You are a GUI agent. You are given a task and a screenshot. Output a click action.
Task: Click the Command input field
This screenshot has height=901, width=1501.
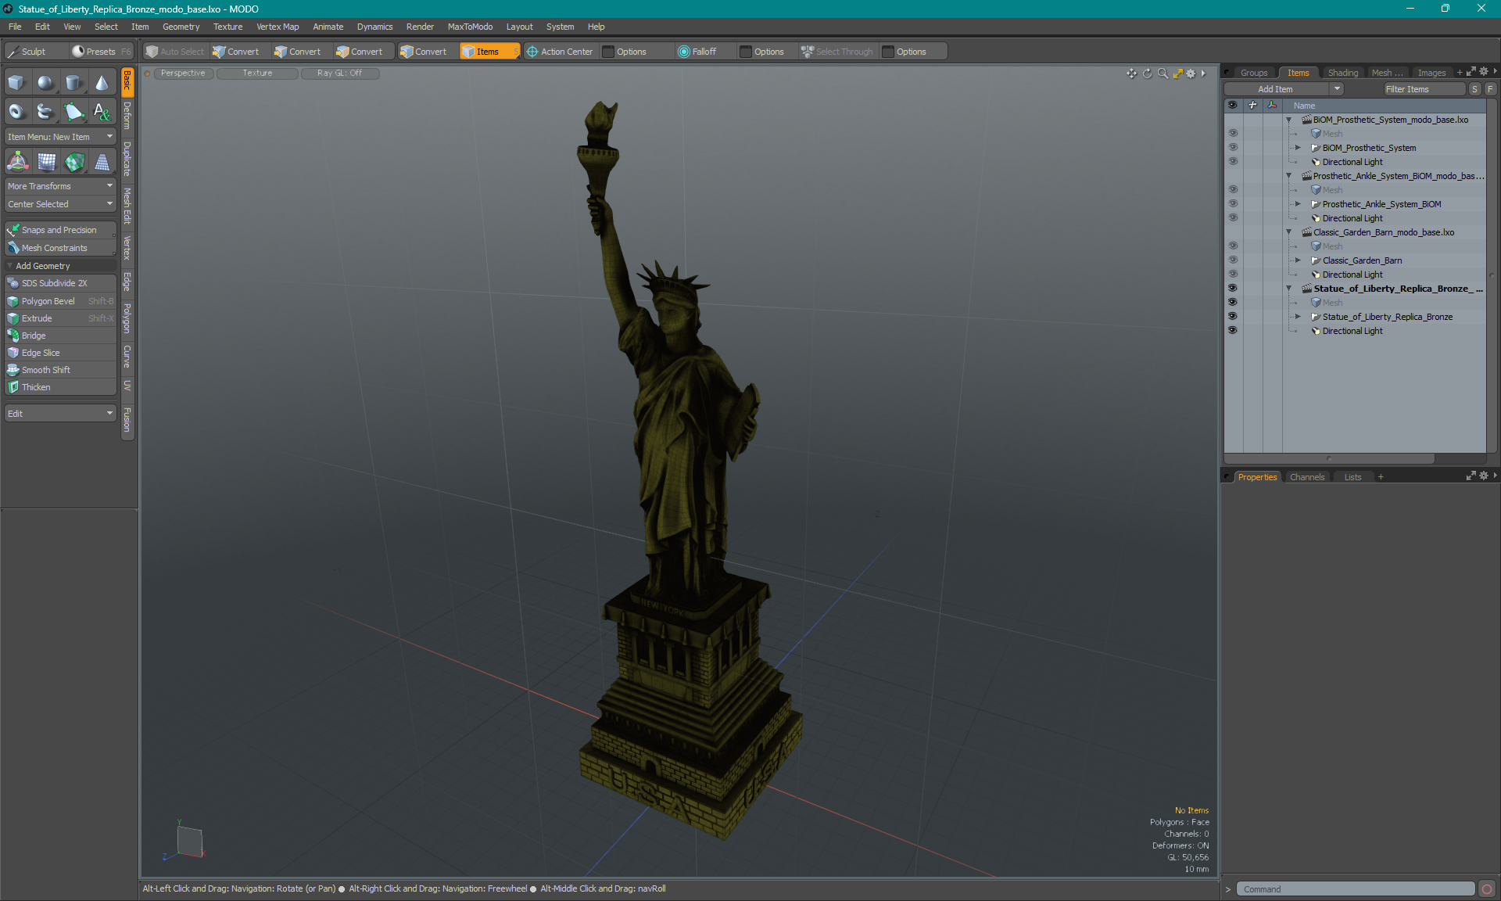click(1356, 889)
